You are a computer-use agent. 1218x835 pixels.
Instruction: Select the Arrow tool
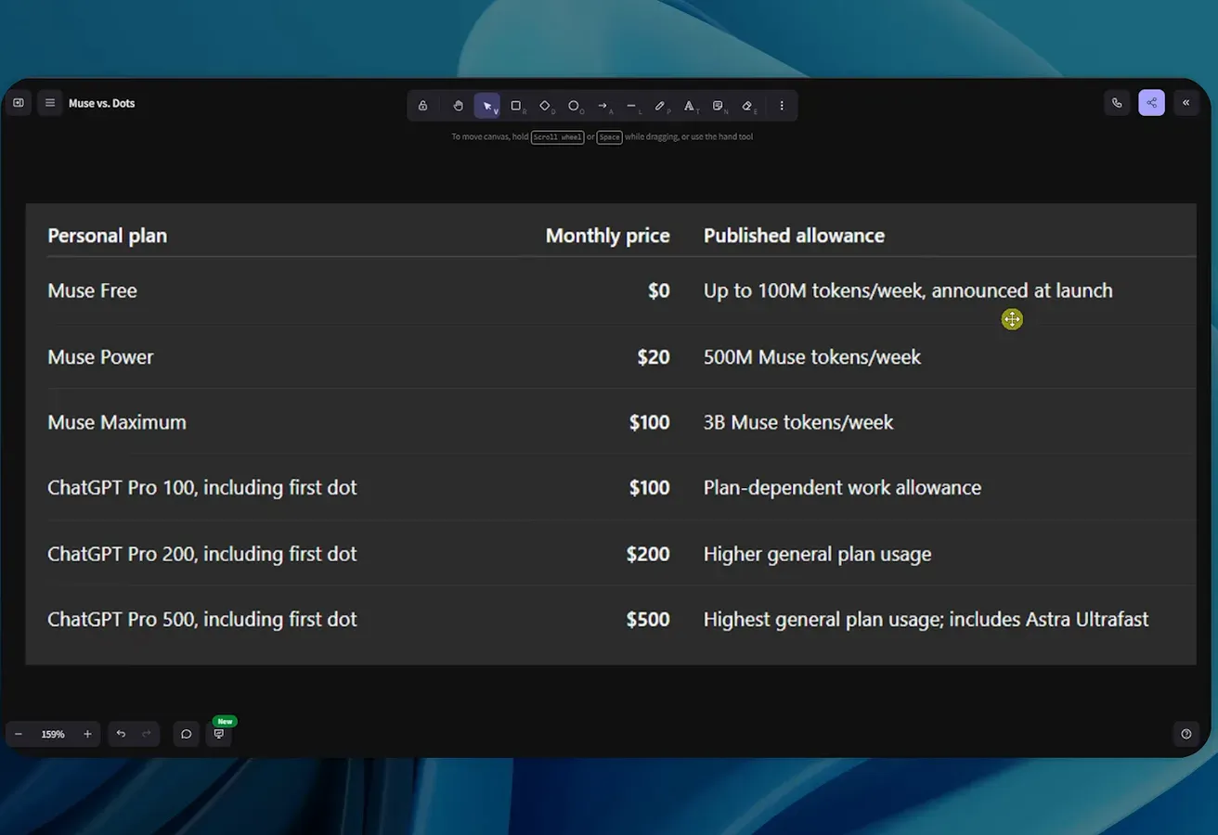coord(603,106)
